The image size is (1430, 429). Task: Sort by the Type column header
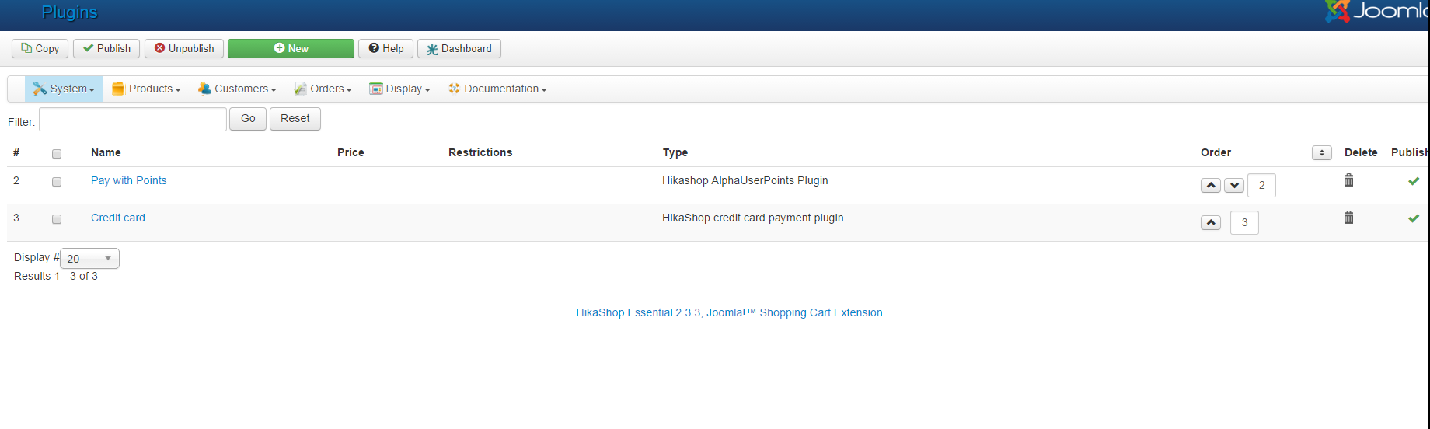(x=675, y=152)
